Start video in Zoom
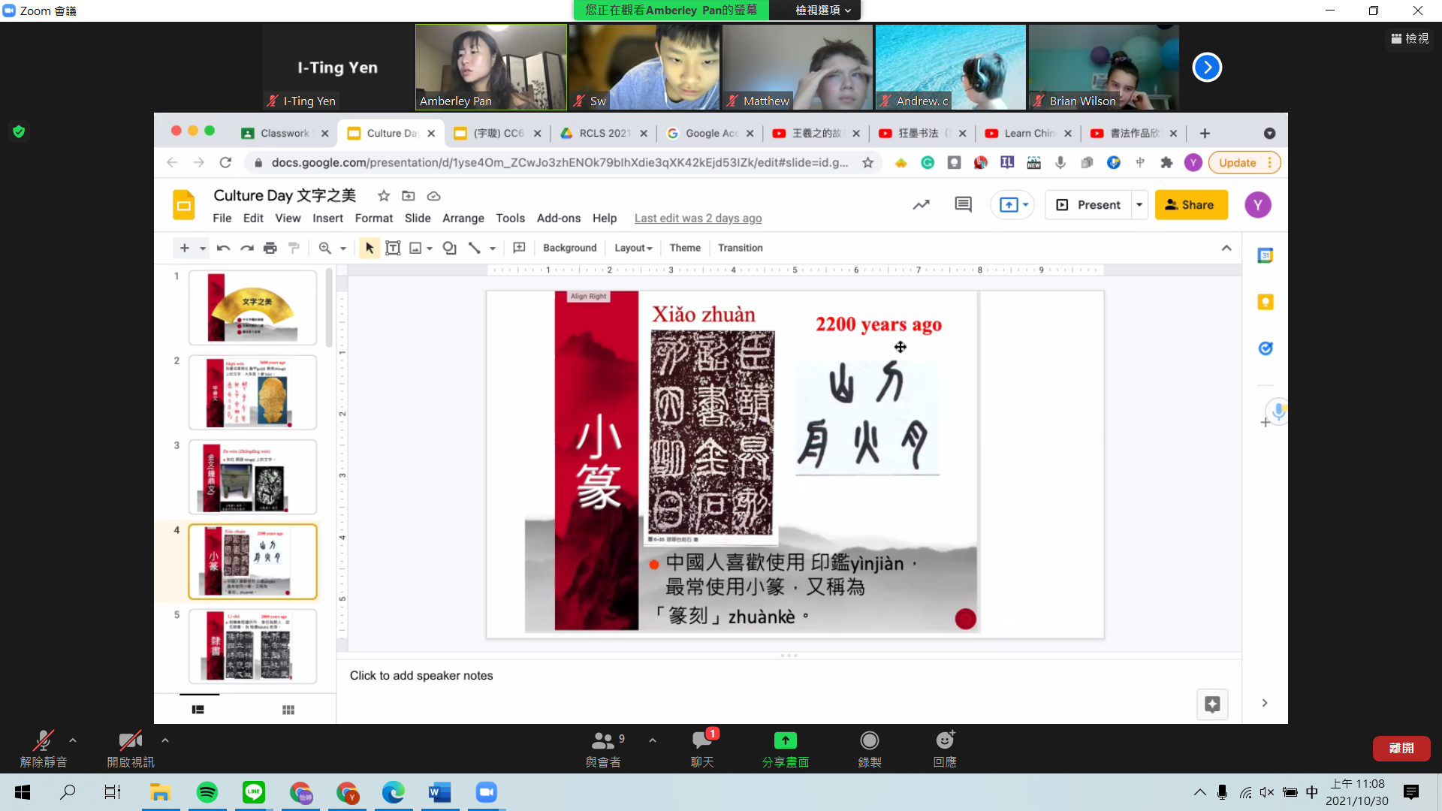The image size is (1442, 811). tap(131, 749)
